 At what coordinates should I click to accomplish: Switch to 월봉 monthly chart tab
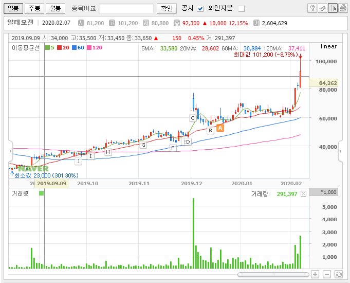coord(54,8)
